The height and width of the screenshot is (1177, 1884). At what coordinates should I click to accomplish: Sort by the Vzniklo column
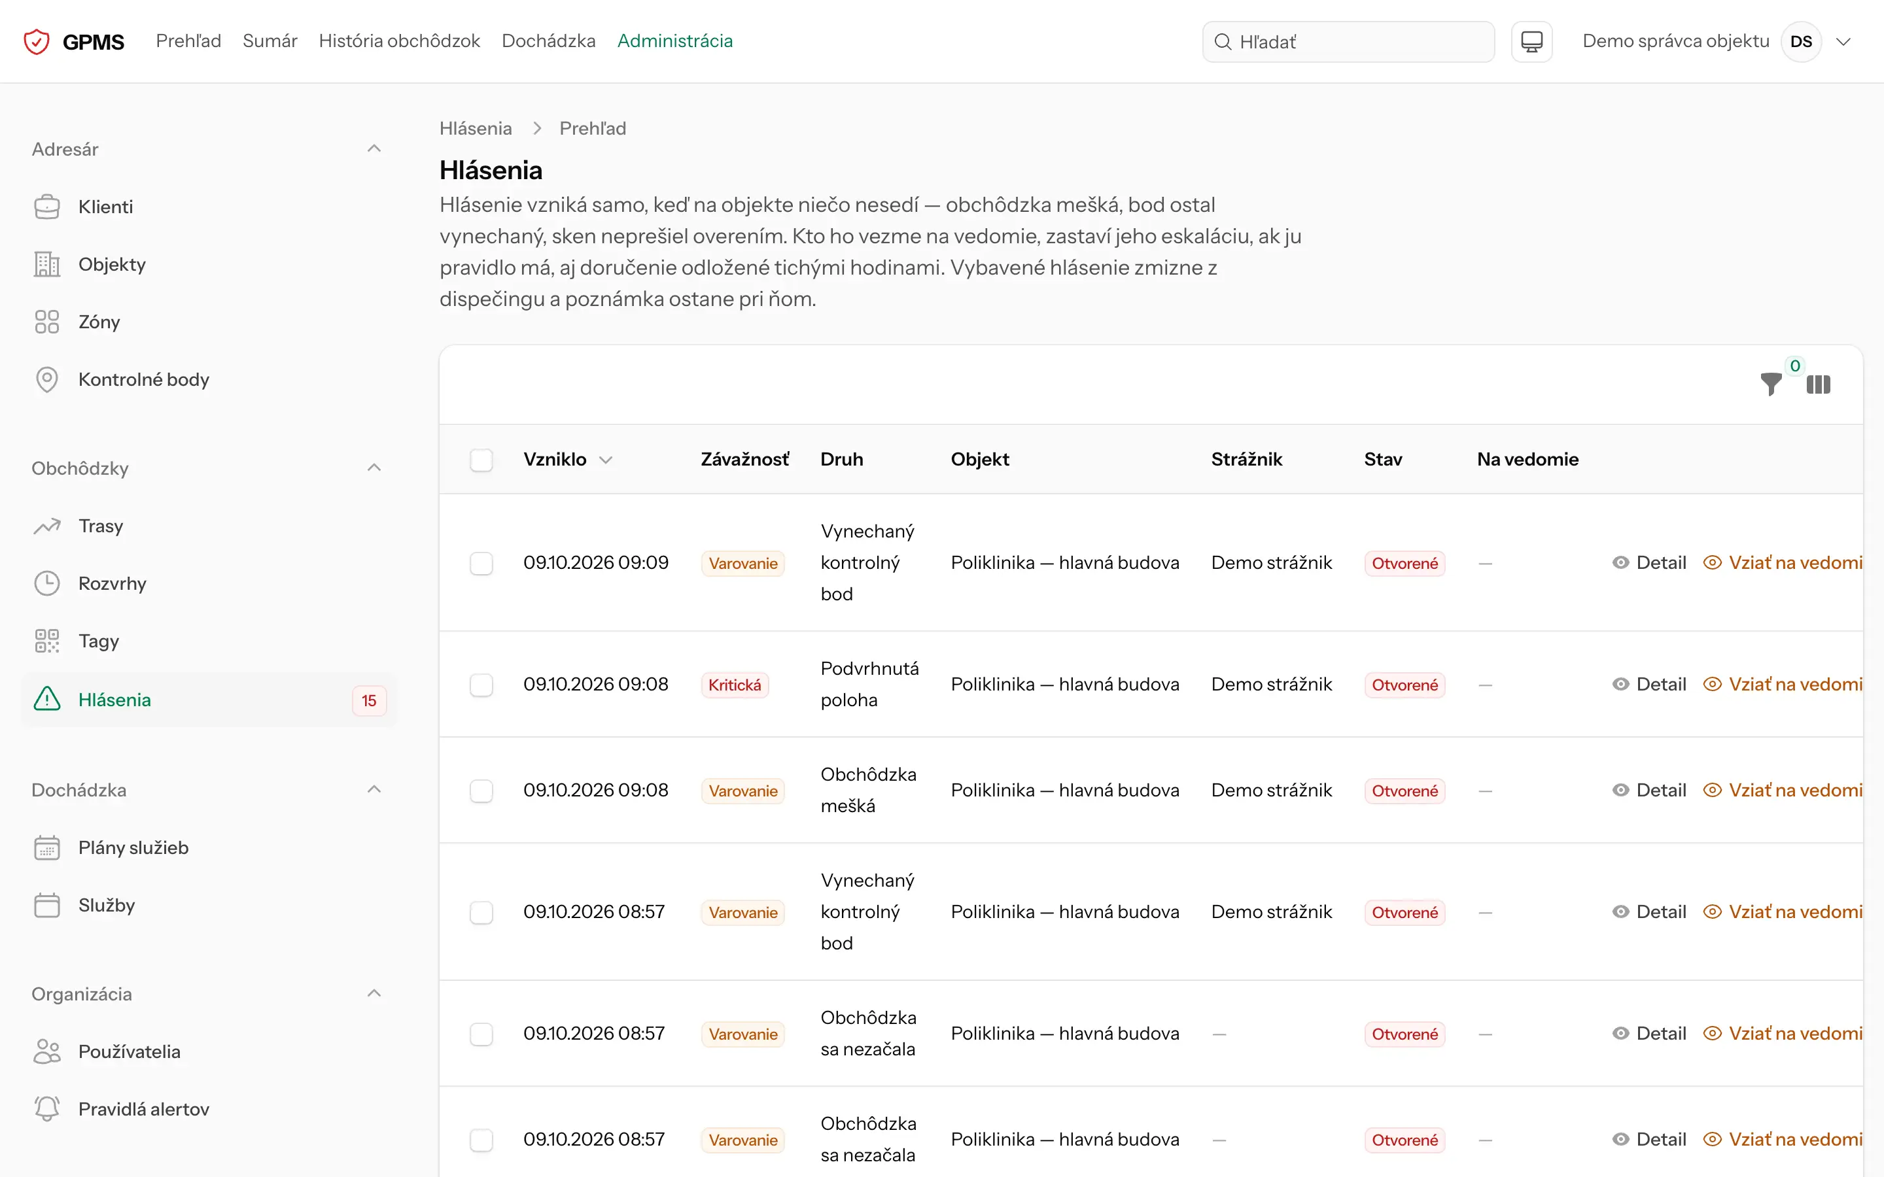(x=568, y=459)
